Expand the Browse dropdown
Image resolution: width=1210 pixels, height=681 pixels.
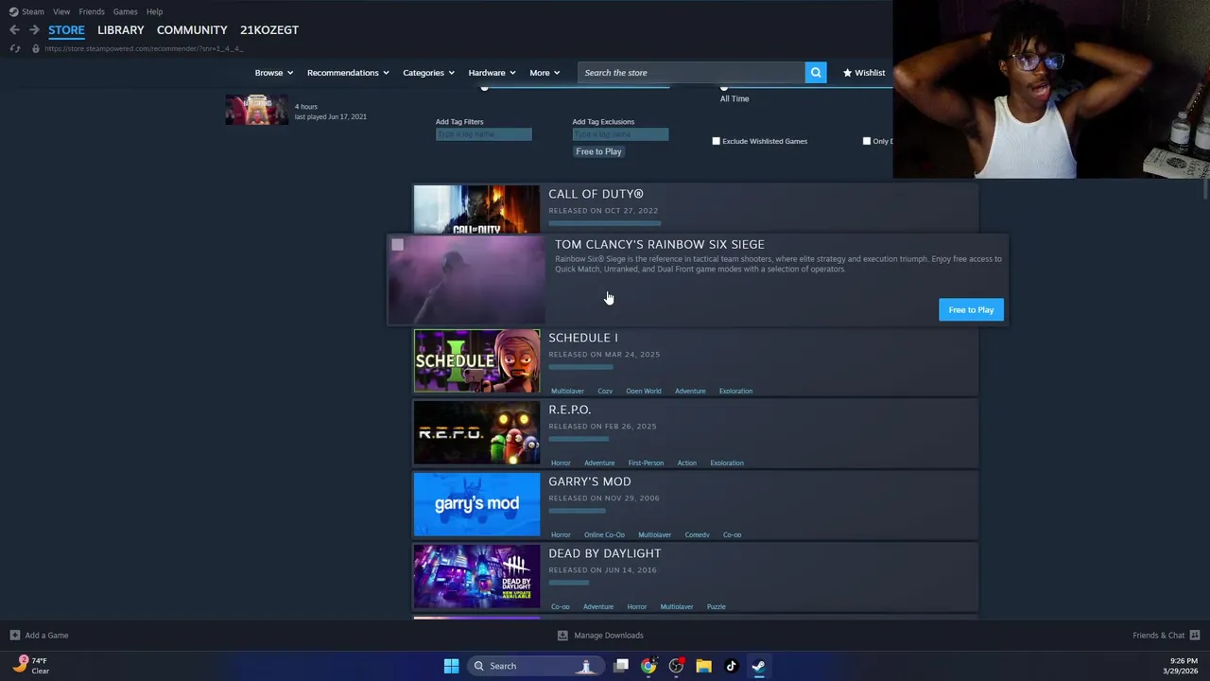[274, 73]
